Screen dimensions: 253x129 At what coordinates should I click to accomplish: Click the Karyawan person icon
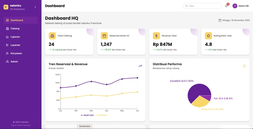click(x=7, y=53)
